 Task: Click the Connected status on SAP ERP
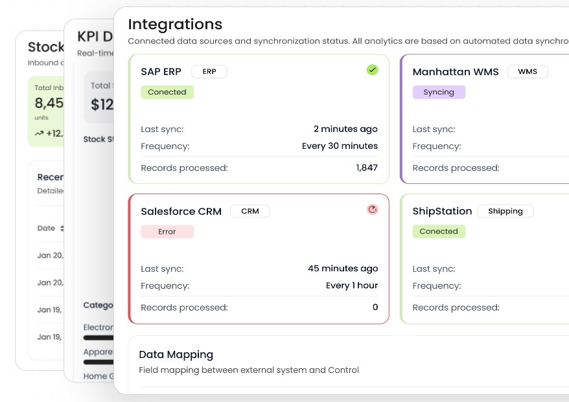tap(167, 93)
